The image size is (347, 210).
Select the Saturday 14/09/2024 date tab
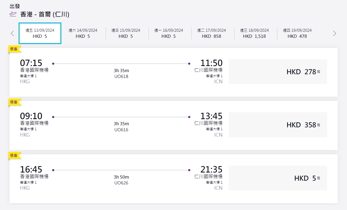pyautogui.click(x=83, y=33)
